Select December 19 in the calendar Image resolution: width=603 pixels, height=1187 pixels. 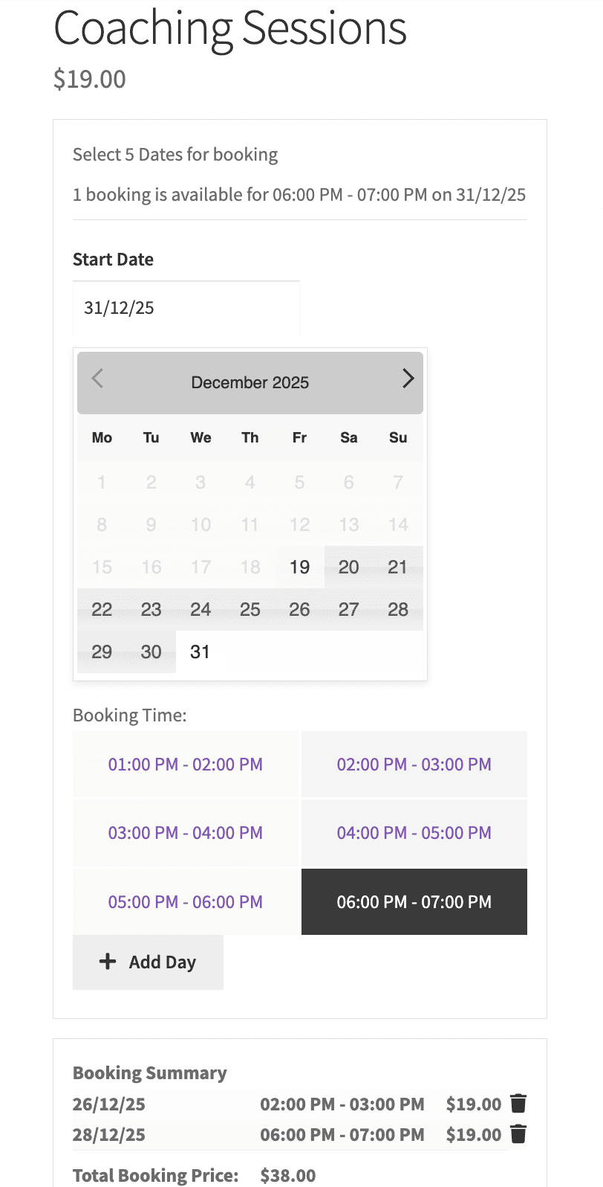point(299,567)
